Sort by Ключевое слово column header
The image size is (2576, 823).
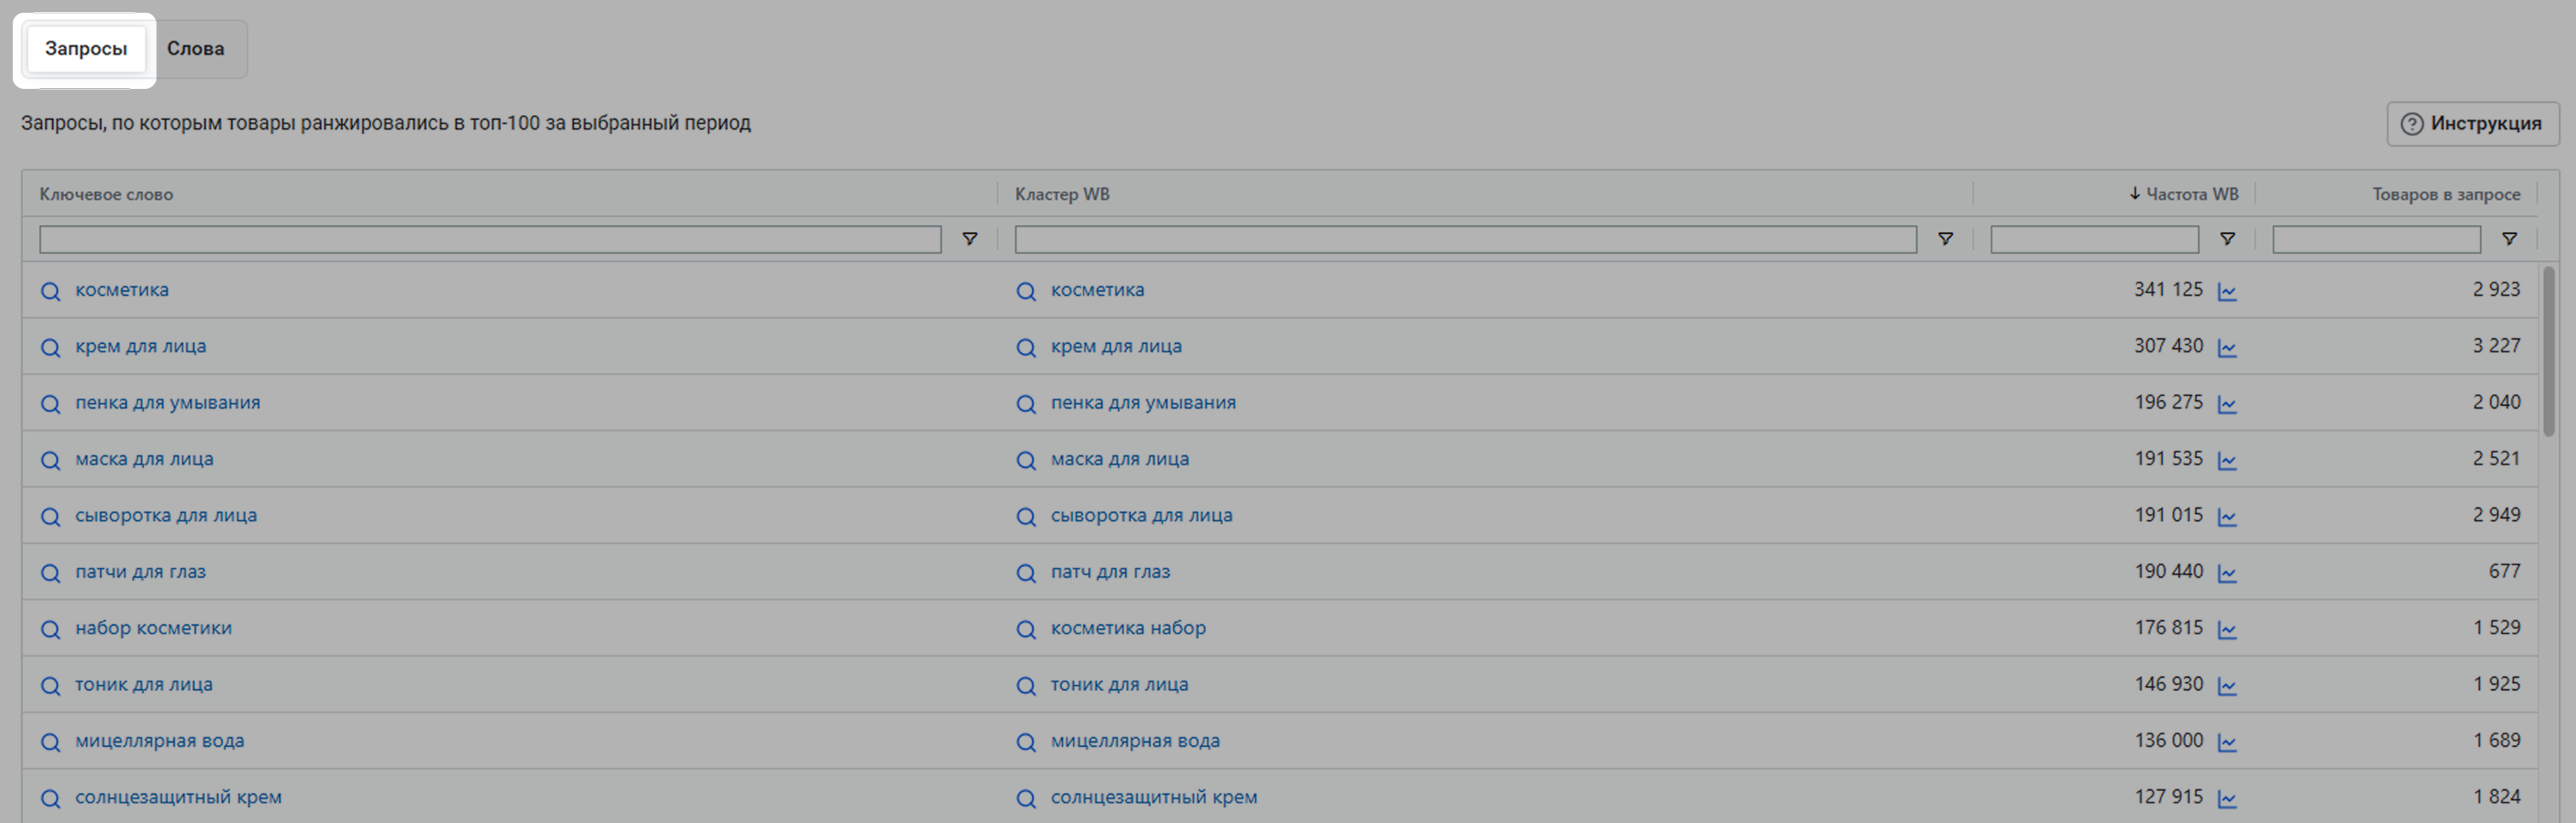(x=106, y=194)
